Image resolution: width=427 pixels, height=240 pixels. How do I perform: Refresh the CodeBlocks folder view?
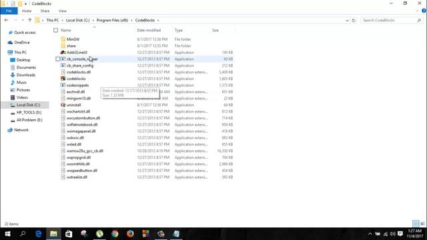click(354, 21)
